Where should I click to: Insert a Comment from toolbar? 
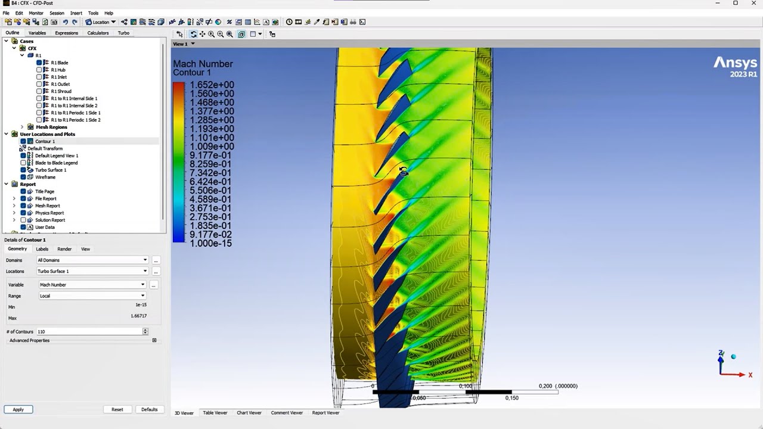pos(266,22)
